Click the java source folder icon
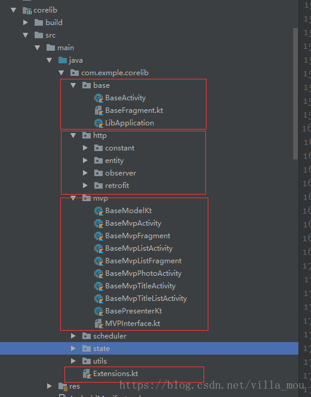The image size is (311, 397). 63,60
